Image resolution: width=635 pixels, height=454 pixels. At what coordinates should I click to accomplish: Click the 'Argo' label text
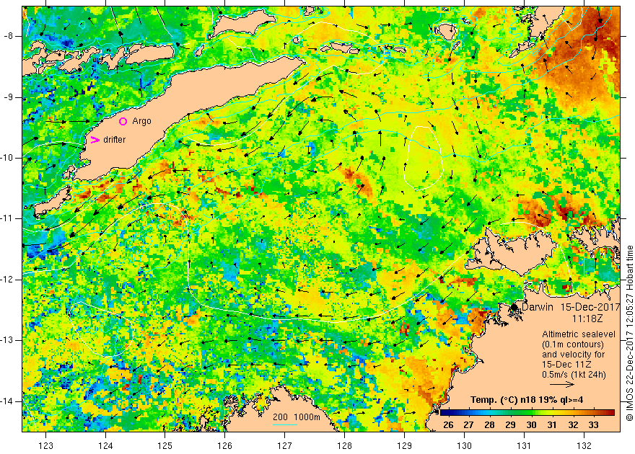(x=141, y=121)
